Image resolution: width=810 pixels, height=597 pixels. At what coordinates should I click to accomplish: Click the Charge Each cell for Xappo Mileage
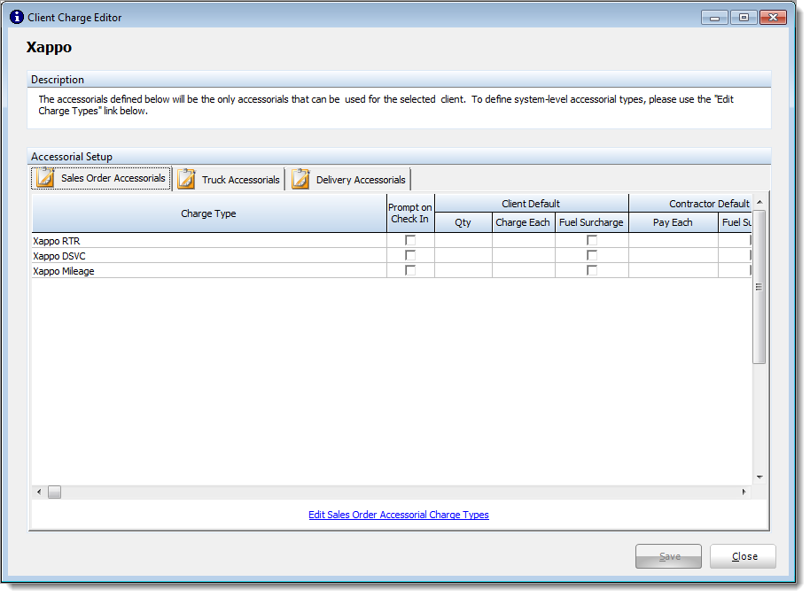524,271
